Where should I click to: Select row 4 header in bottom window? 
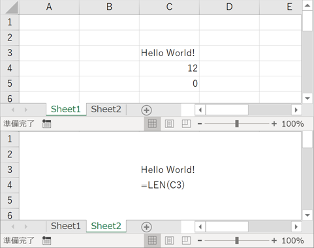(10, 185)
